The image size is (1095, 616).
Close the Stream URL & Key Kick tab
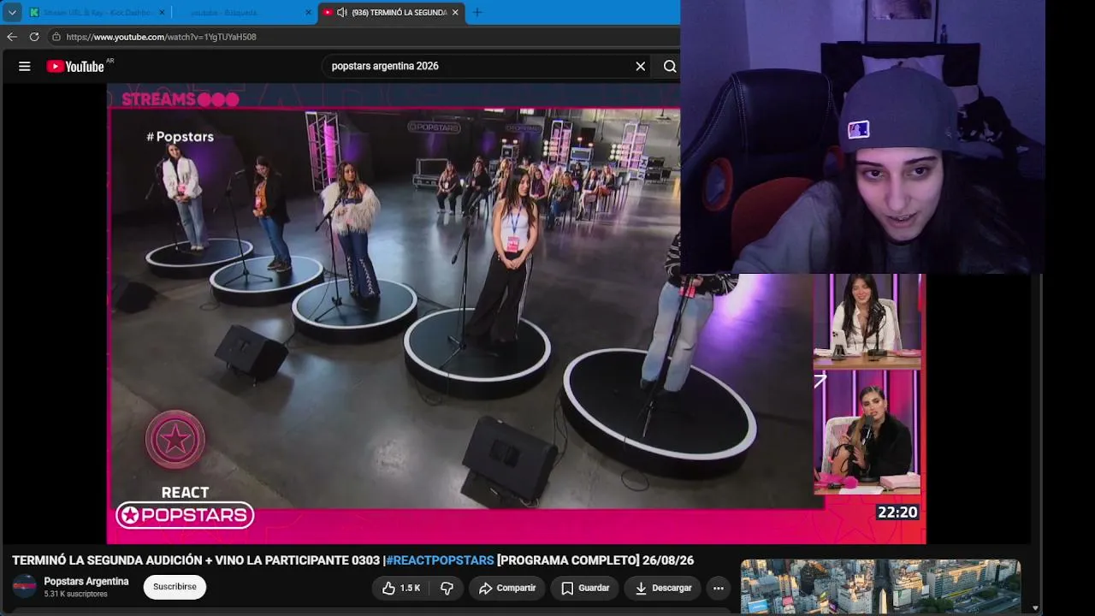162,12
